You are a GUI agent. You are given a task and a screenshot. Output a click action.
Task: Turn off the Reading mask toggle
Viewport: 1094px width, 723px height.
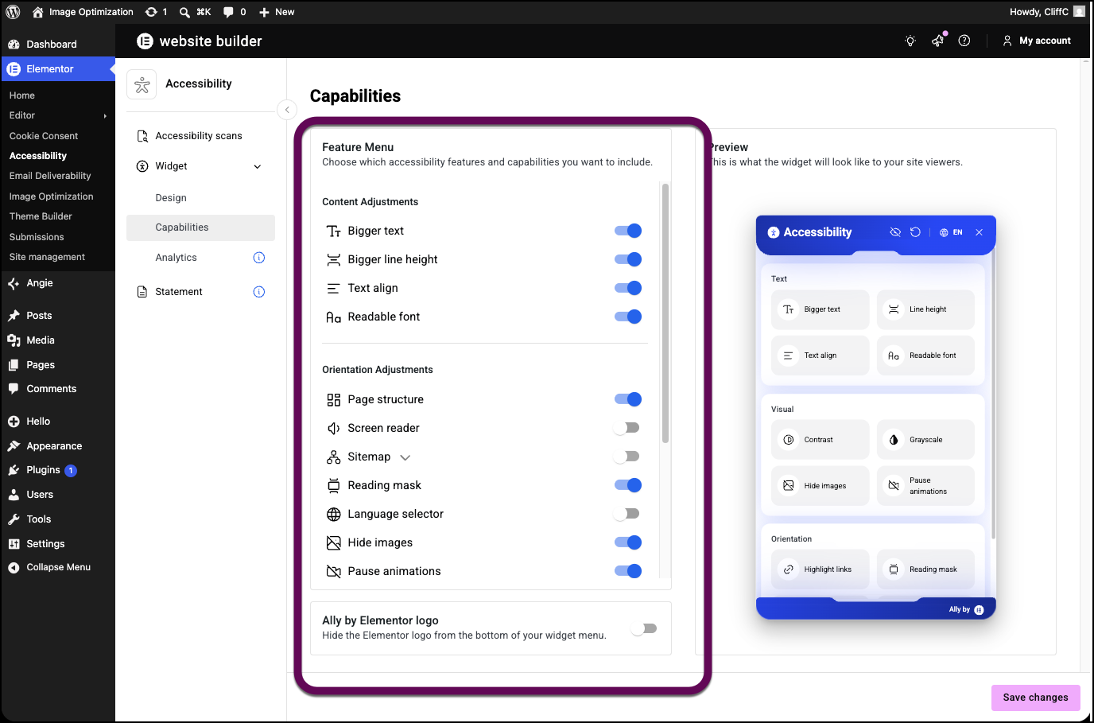pos(628,485)
